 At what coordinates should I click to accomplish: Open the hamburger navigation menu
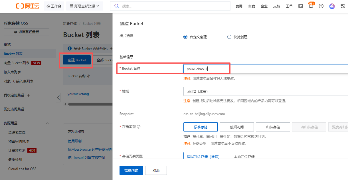[x=4, y=6]
